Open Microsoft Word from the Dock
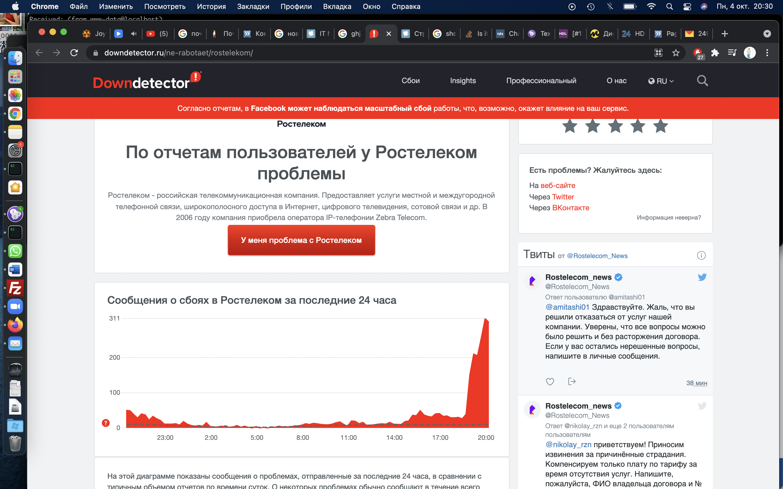Image resolution: width=783 pixels, height=489 pixels. [15, 269]
